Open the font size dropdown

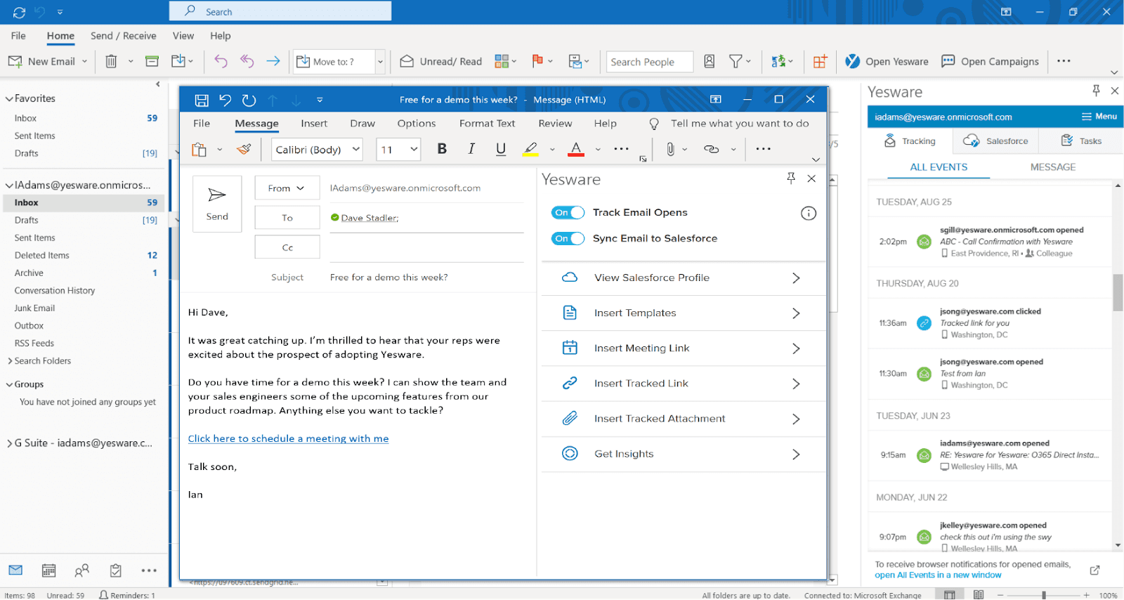pos(414,149)
